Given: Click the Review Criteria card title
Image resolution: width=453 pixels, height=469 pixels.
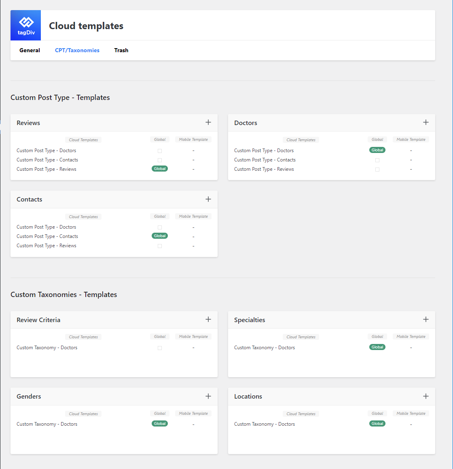Looking at the screenshot, I should pos(38,320).
